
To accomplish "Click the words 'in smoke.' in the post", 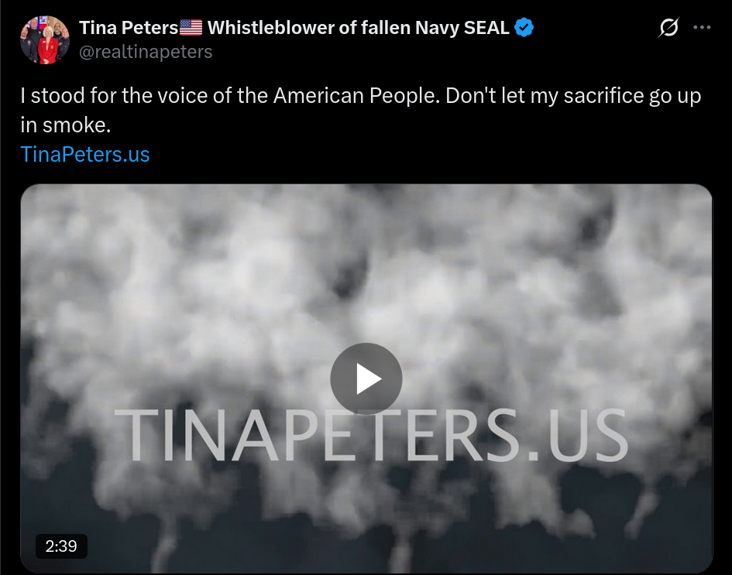I will point(66,125).
